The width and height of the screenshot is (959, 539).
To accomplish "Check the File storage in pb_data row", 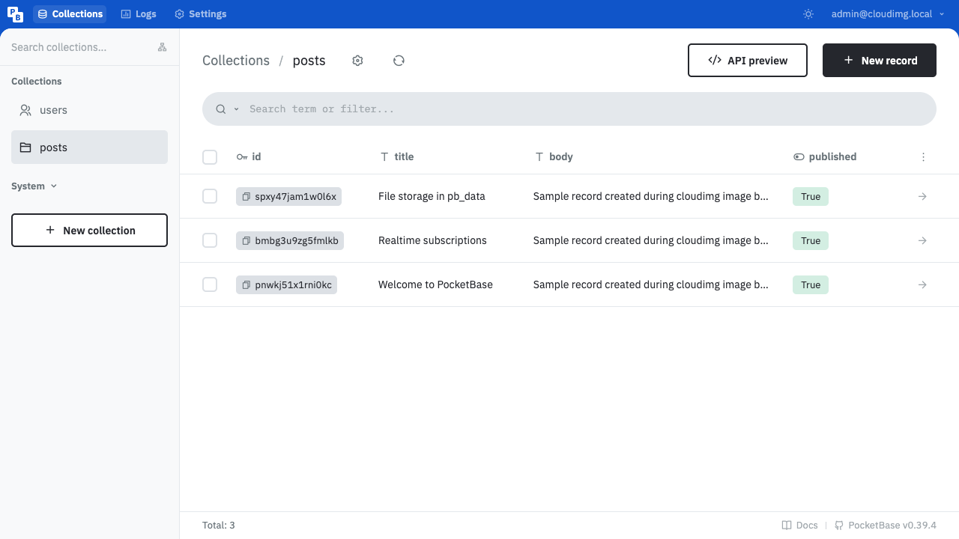I will 210,196.
